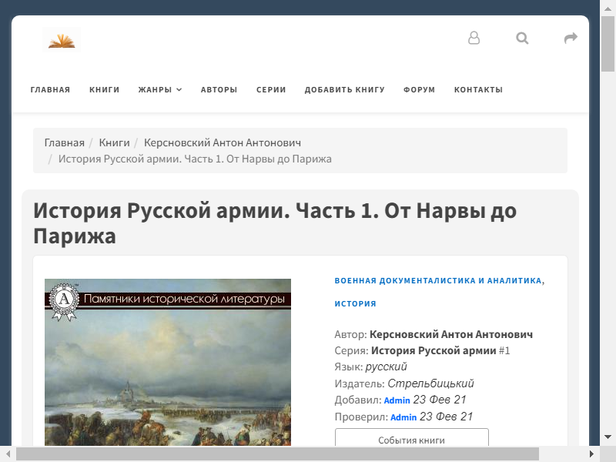616x462 pixels.
Task: Go to ФОРУМ in navigation
Action: [x=419, y=89]
